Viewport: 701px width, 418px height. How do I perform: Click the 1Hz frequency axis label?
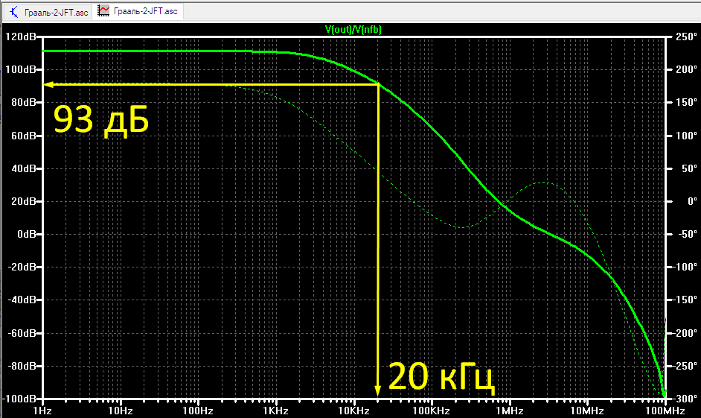pos(42,411)
